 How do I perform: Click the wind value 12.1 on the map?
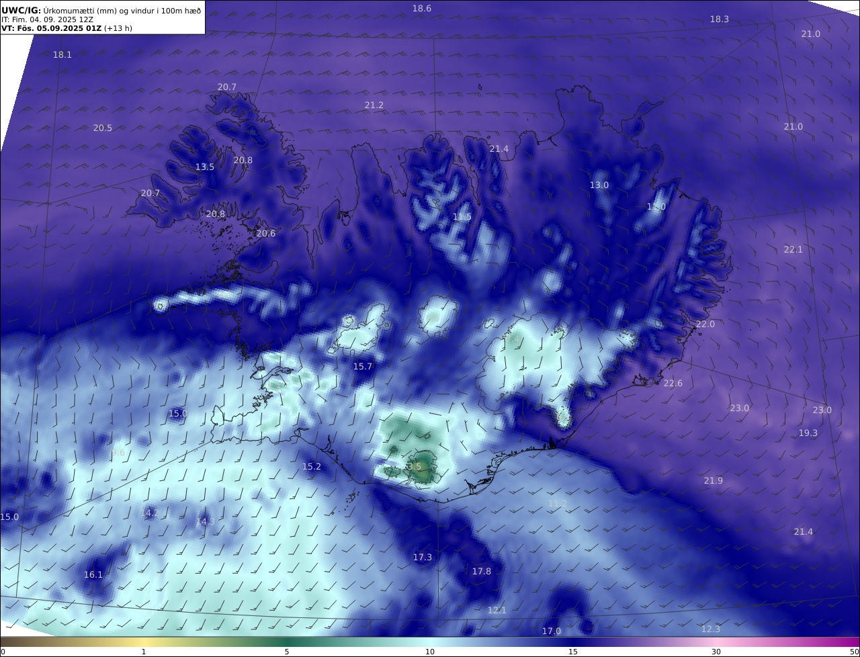[x=497, y=611]
